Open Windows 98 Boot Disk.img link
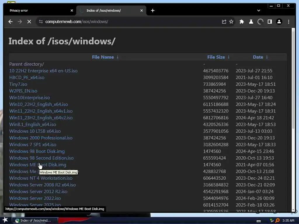Screen dimensions: 299x224 (x=37, y=151)
